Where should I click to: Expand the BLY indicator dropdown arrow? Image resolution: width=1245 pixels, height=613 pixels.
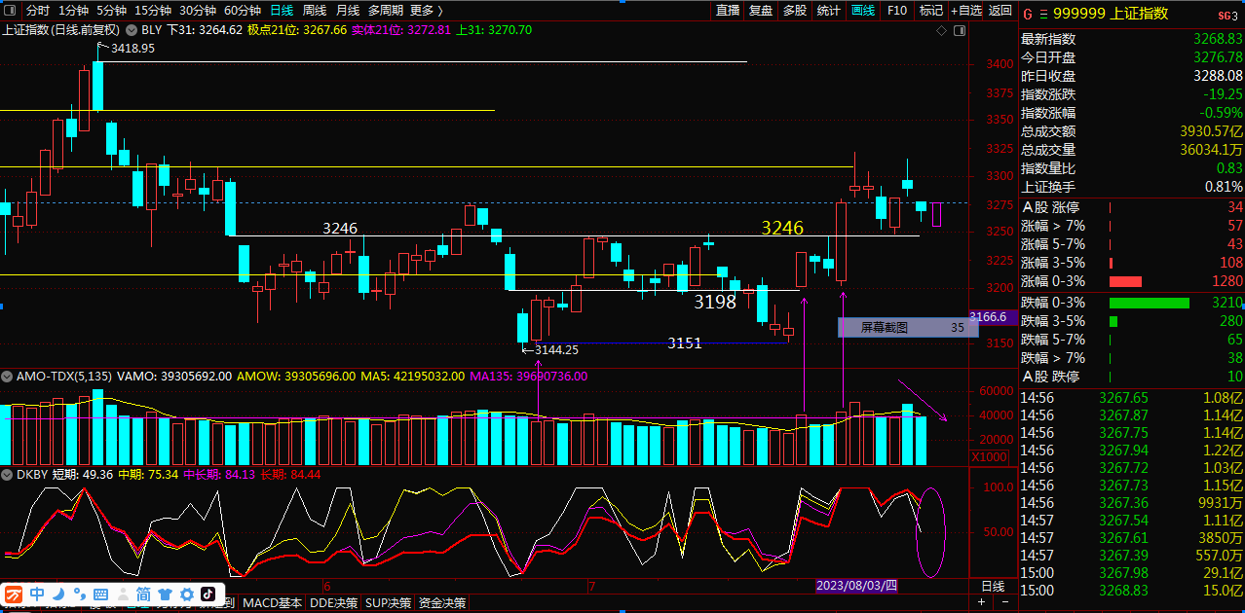pyautogui.click(x=132, y=30)
